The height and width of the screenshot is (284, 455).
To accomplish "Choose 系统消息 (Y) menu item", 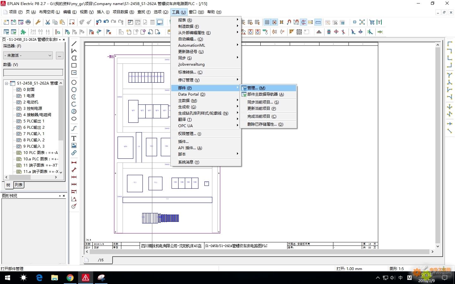I will [x=206, y=162].
